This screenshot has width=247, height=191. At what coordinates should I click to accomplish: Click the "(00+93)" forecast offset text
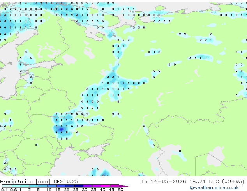tap(233, 182)
